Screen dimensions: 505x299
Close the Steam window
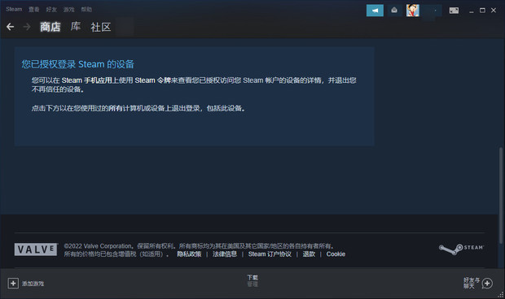point(494,11)
